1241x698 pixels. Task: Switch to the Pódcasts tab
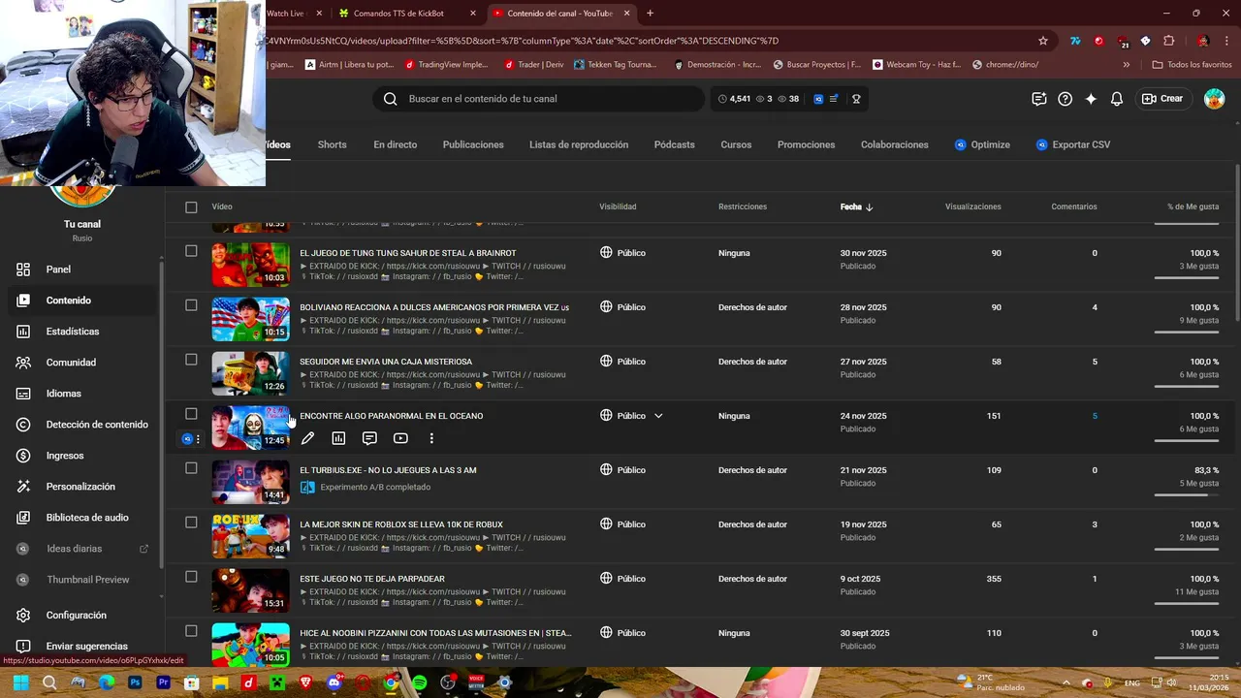tap(674, 144)
